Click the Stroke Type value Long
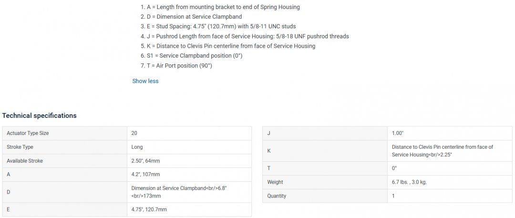This screenshot has height=218, width=515. pyautogui.click(x=137, y=147)
